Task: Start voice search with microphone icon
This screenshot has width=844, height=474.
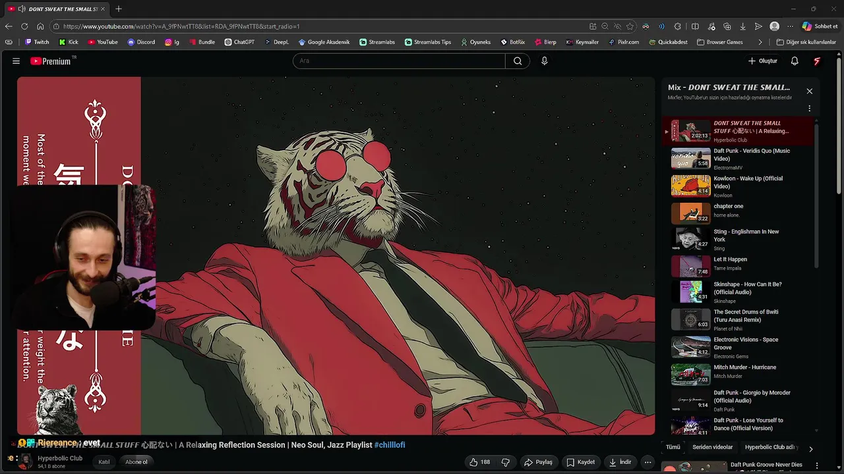Action: [x=544, y=61]
